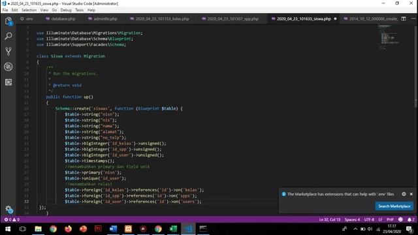The image size is (418, 235).
Task: Open Microsoft Word from taskbar
Action: 113,229
